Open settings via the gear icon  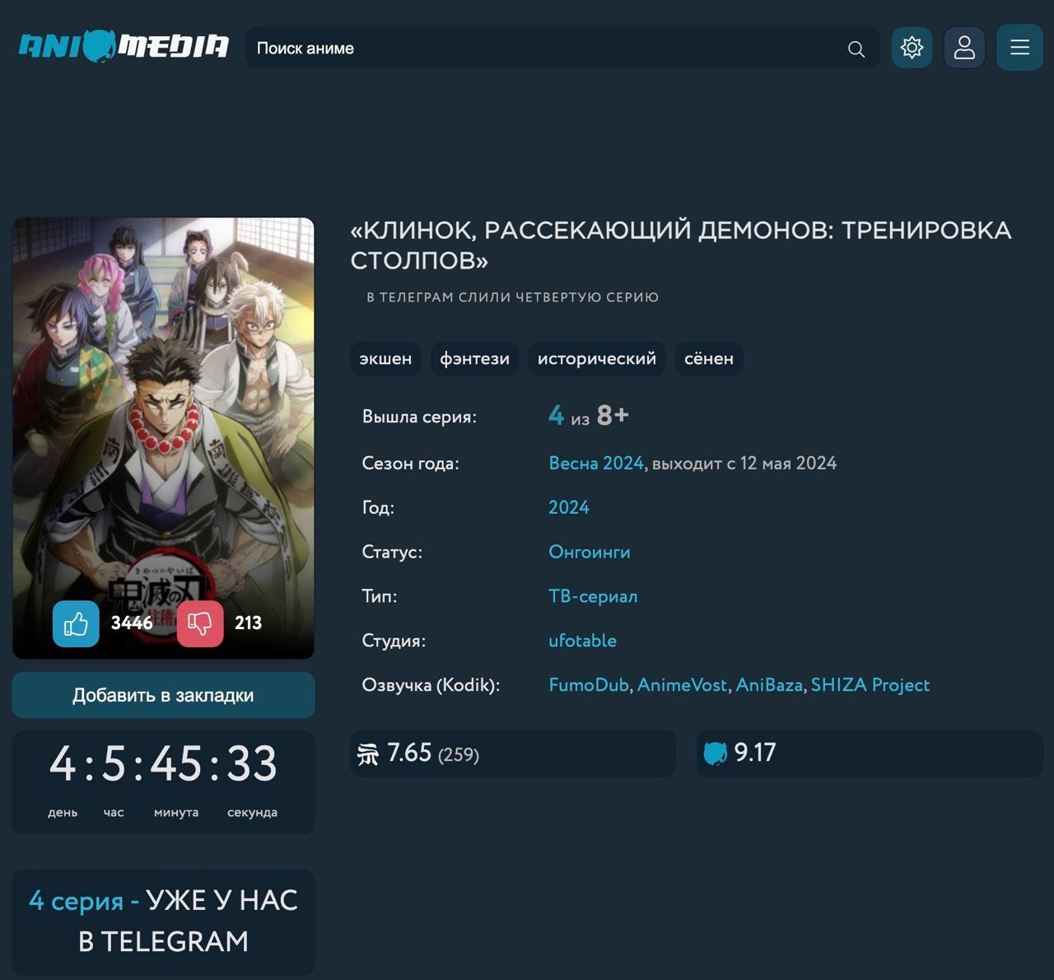click(x=912, y=47)
